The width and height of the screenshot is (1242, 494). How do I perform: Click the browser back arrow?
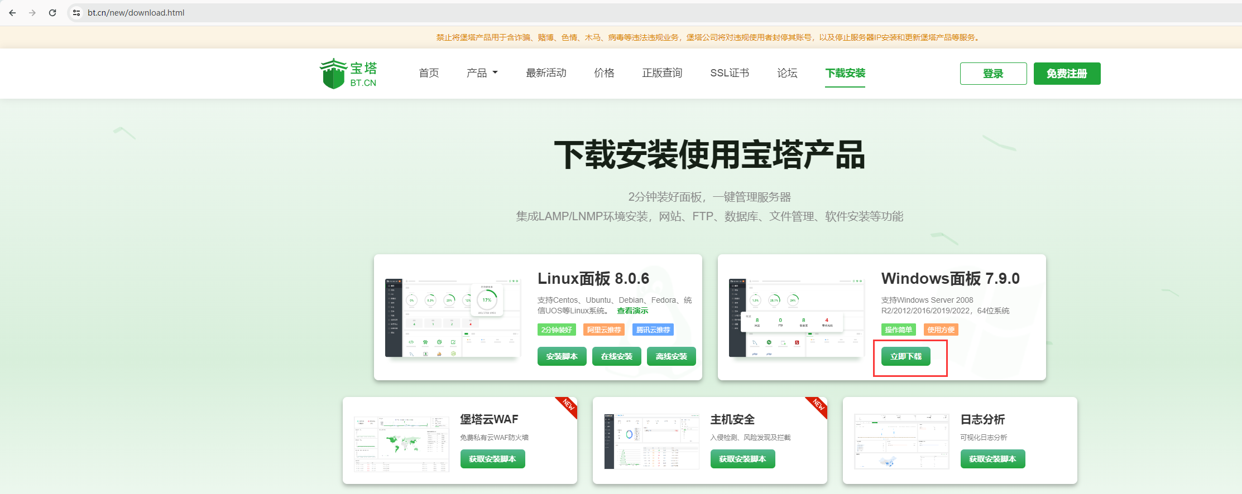pyautogui.click(x=12, y=12)
